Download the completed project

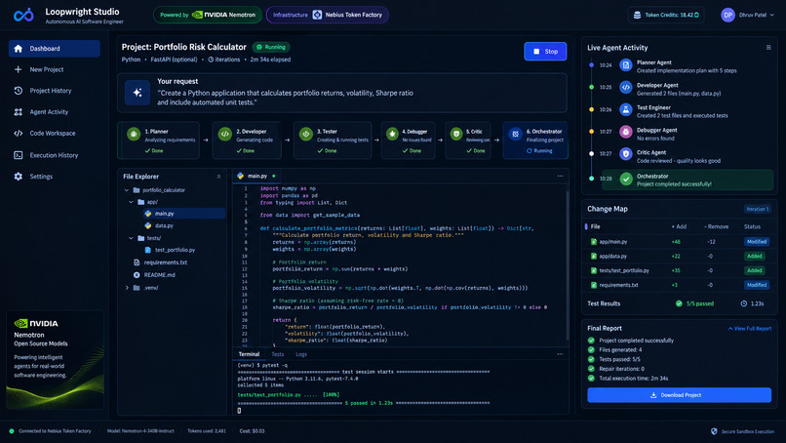click(x=680, y=395)
